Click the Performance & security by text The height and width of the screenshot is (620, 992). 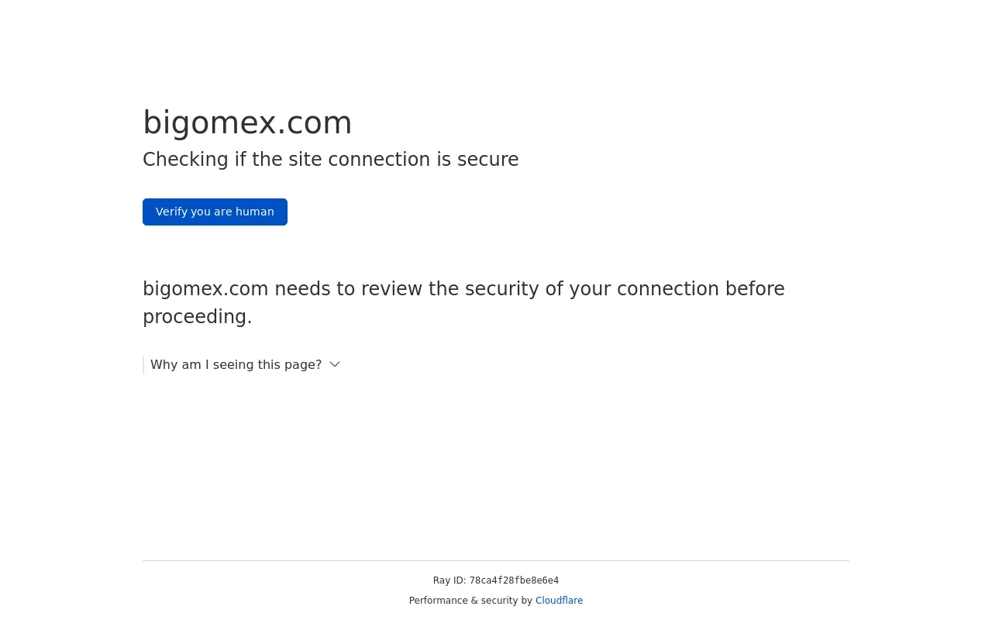[x=470, y=601]
